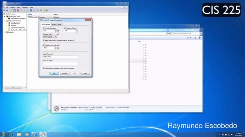Toggle Enable data management and report generation

click(x=44, y=68)
